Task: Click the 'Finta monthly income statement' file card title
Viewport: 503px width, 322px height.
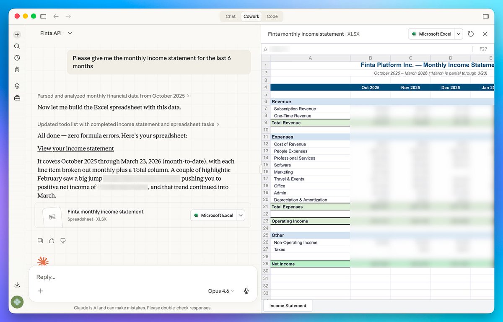Action: pos(106,212)
